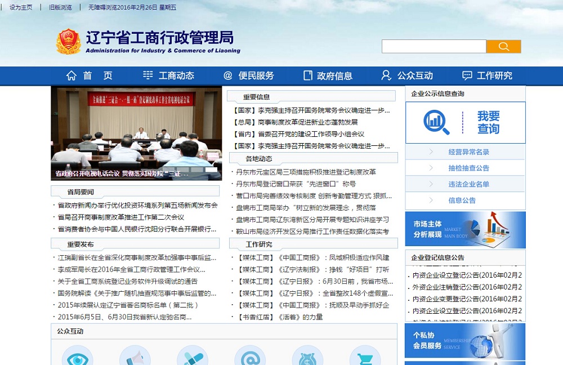Open the 工商动态 navigation menu
The width and height of the screenshot is (563, 365).
[x=176, y=75]
